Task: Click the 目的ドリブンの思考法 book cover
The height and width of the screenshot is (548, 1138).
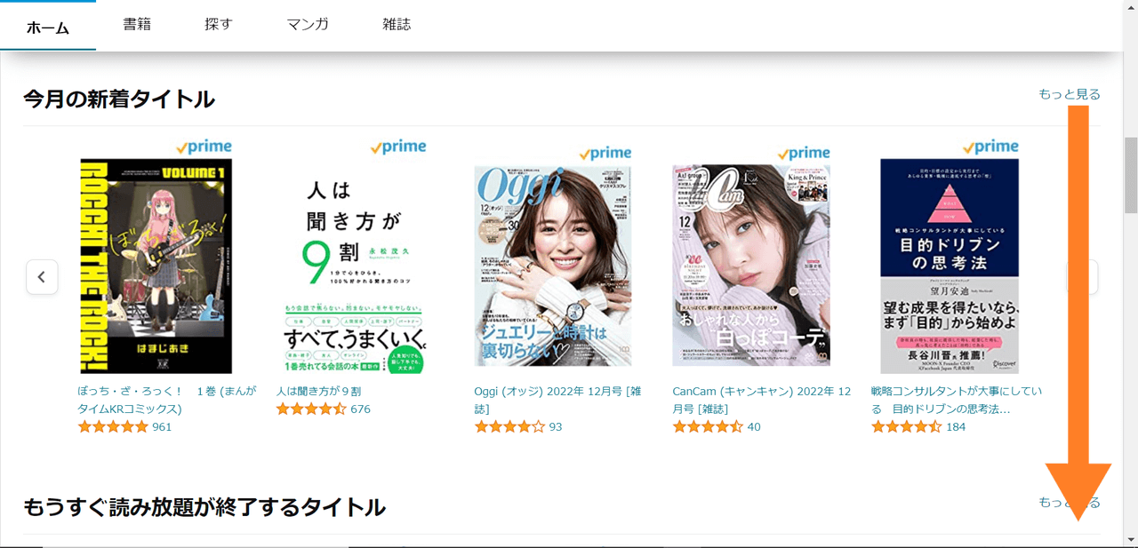Action: 950,266
